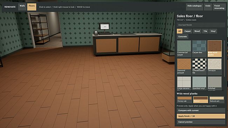The height and width of the screenshot is (128, 228).
Task: Switch to the Walls tab
Action: [x=22, y=7]
